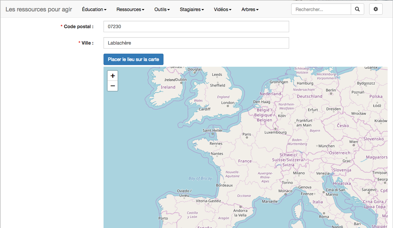Click the Österreich country label
Image resolution: width=393 pixels, height=228 pixels.
coord(340,153)
